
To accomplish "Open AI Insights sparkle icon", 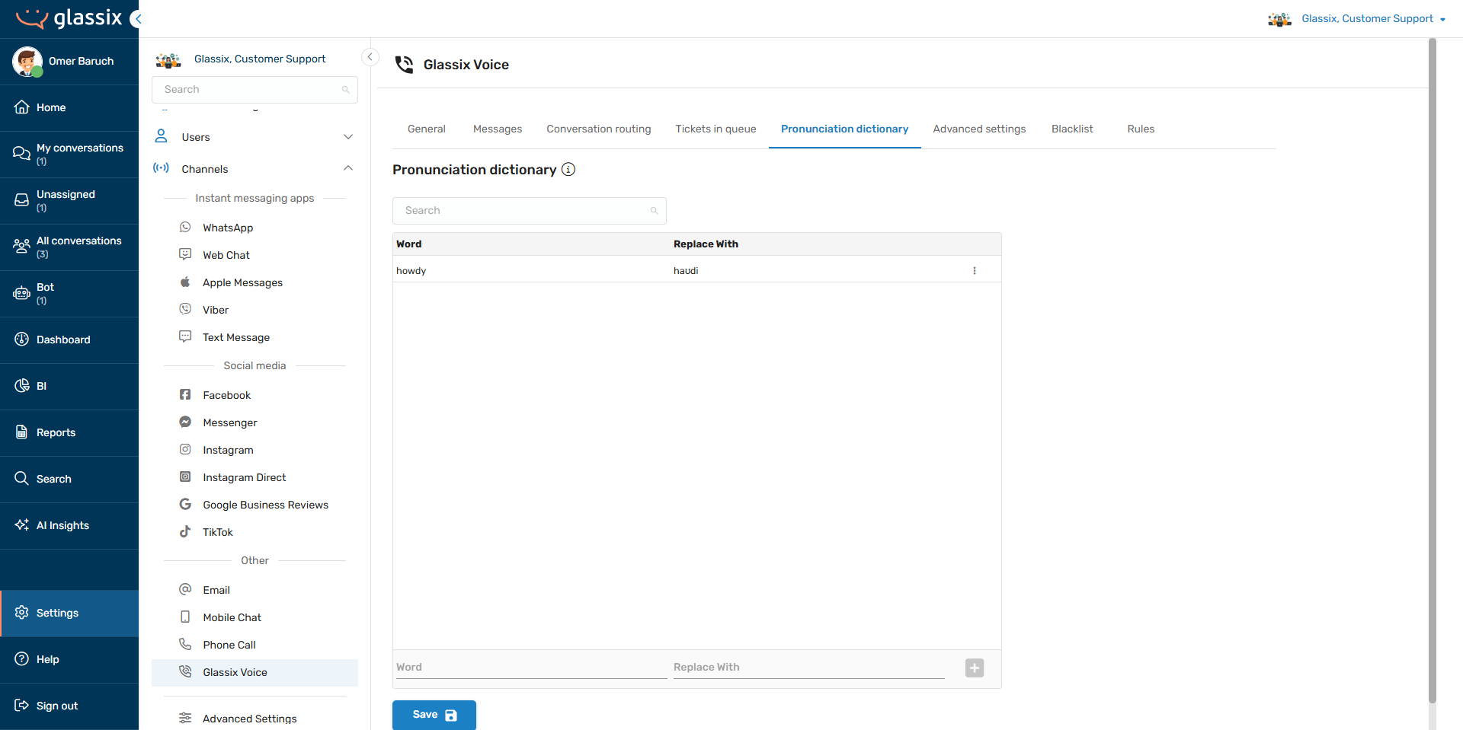I will coord(21,525).
